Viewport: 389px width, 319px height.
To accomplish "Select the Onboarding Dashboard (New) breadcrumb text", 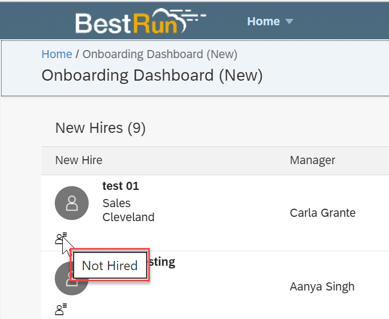I will coord(160,54).
